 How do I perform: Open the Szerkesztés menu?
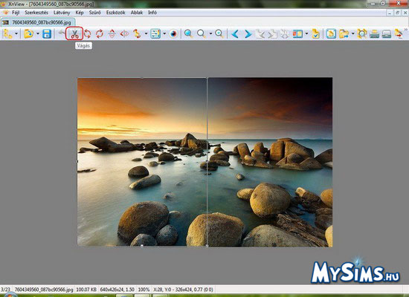[x=36, y=13]
